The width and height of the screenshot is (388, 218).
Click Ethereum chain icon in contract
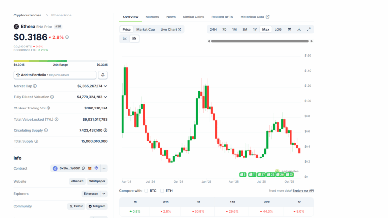(55, 168)
